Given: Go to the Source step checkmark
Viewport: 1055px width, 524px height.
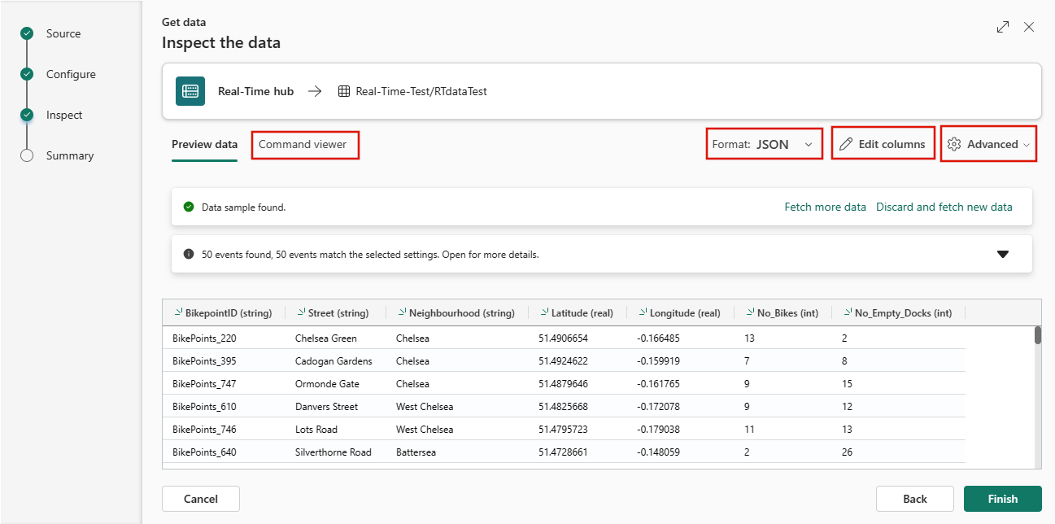Looking at the screenshot, I should pos(27,33).
